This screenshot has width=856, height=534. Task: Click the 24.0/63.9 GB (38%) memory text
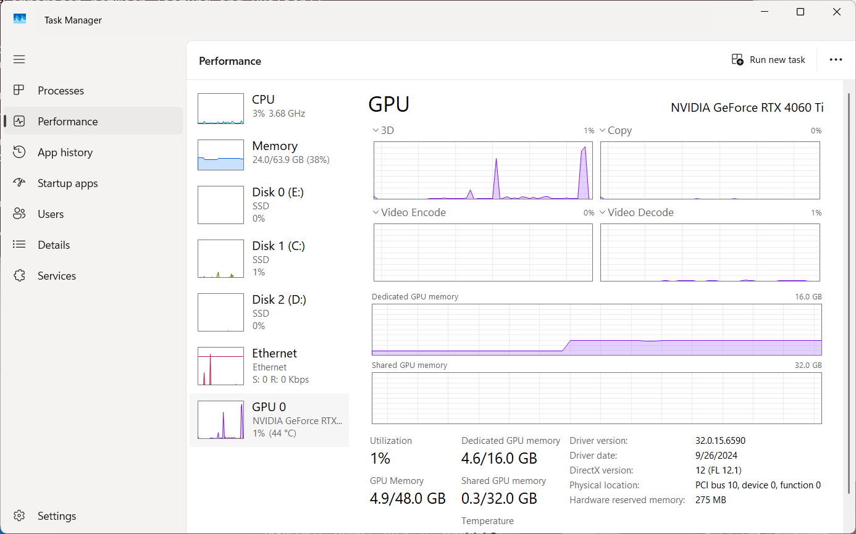coord(291,160)
